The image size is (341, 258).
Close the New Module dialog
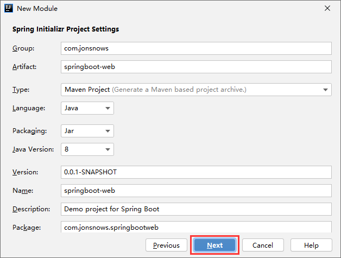tap(327, 8)
